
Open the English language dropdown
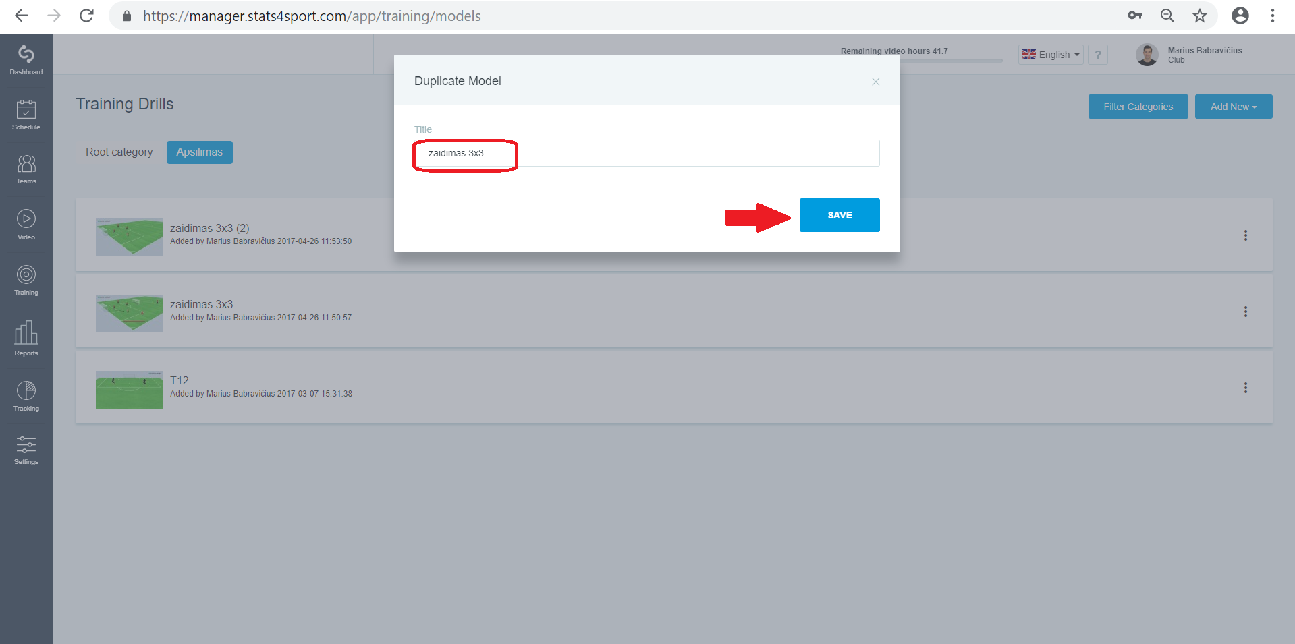[x=1051, y=55]
